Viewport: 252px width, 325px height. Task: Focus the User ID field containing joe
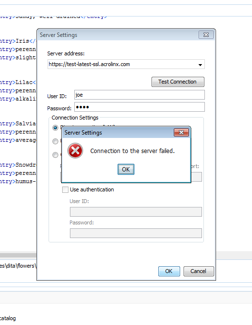tap(139, 95)
